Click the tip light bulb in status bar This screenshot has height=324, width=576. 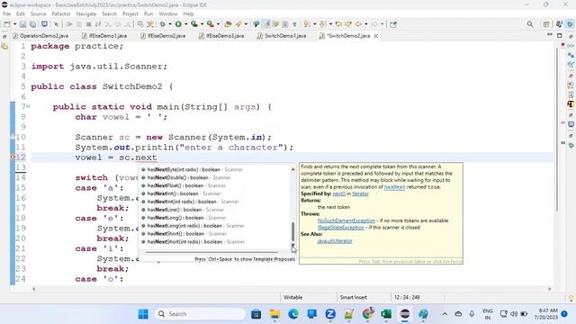click(571, 298)
